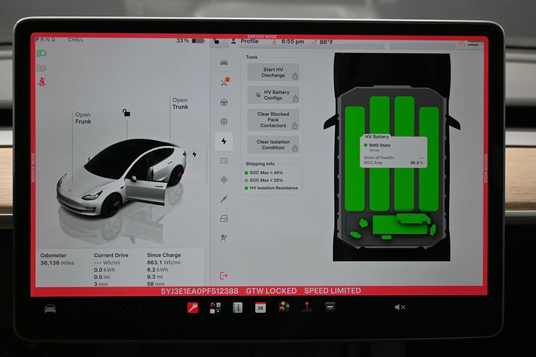Tap the 6:55 pm clock
The width and height of the screenshot is (536, 357).
(293, 42)
